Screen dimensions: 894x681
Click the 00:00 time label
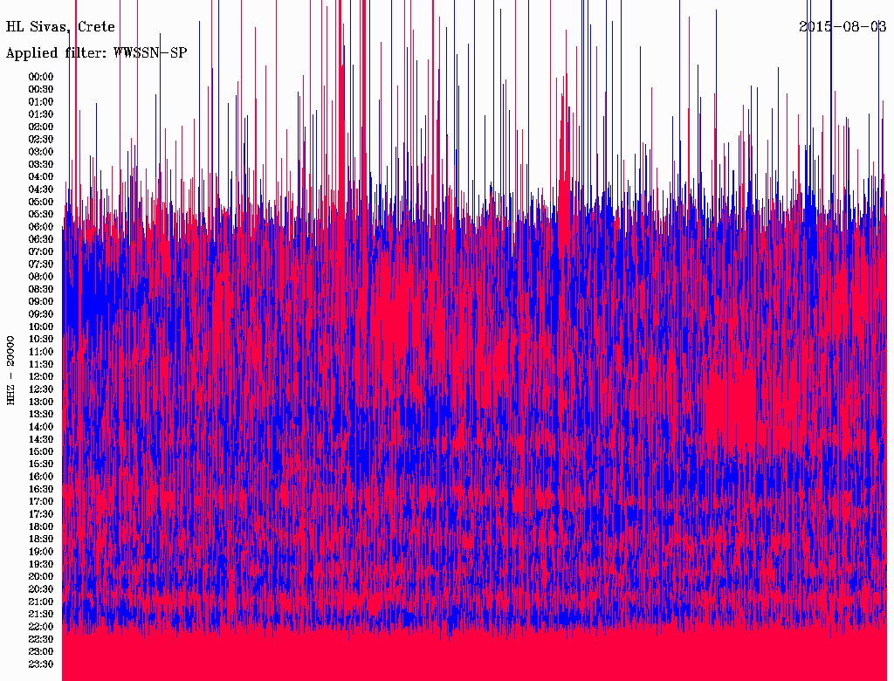[x=41, y=77]
